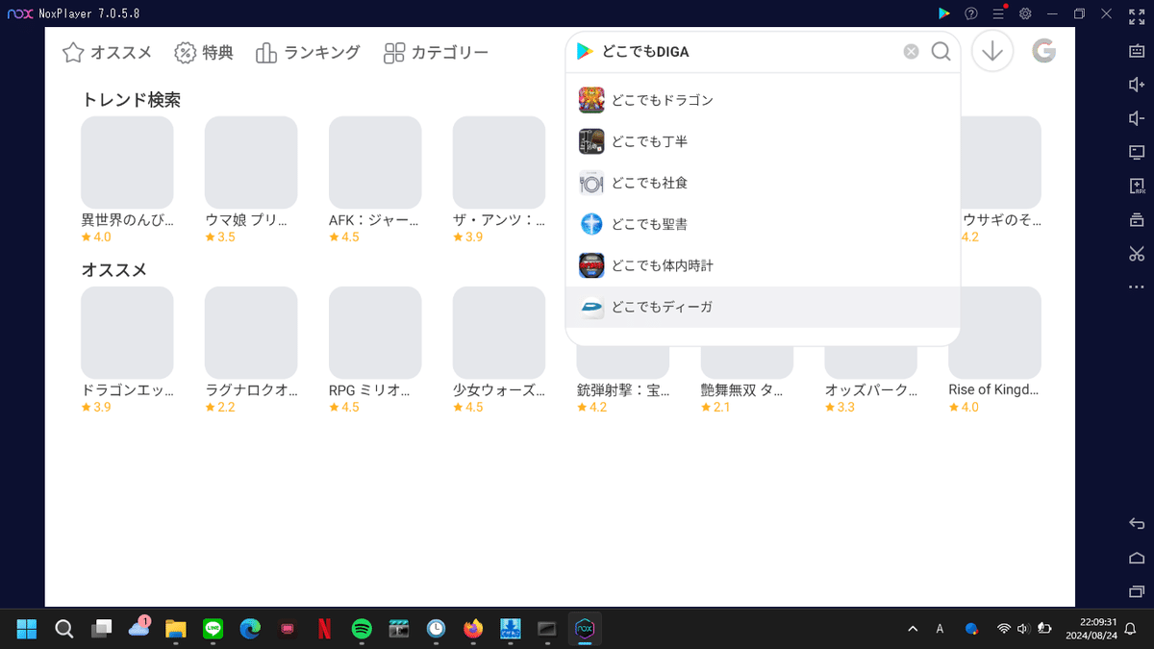Open the APK installer icon in the sidebar

click(1136, 183)
